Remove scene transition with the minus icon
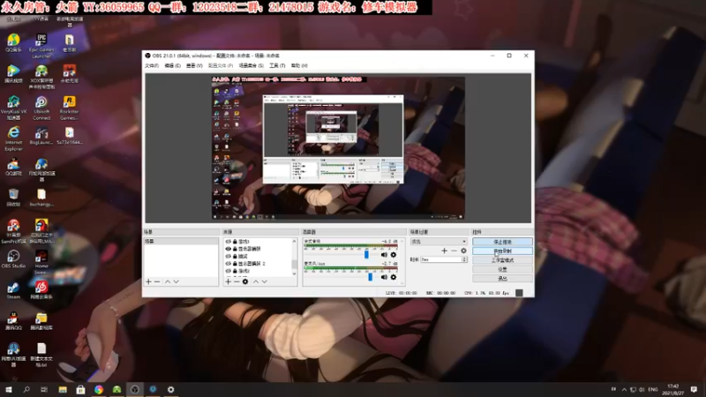Screen dimensions: 706x397 pos(454,251)
